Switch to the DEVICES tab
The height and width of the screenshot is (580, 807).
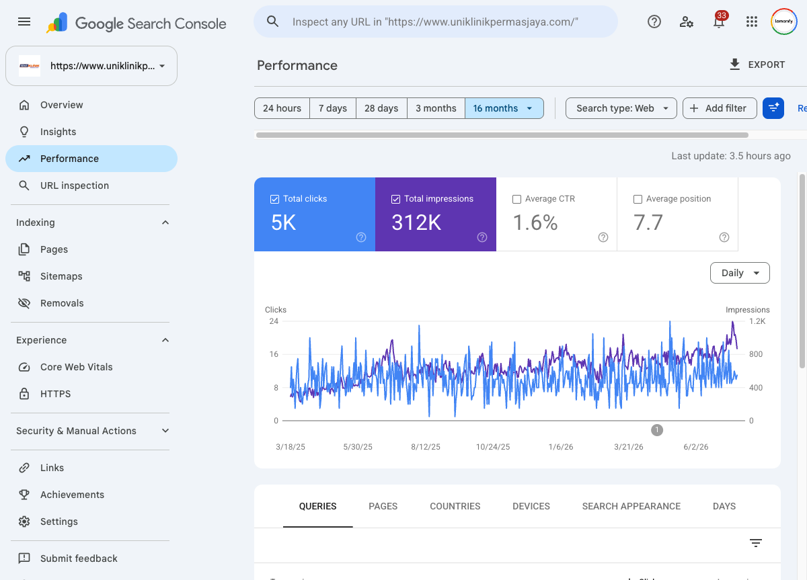pos(531,506)
